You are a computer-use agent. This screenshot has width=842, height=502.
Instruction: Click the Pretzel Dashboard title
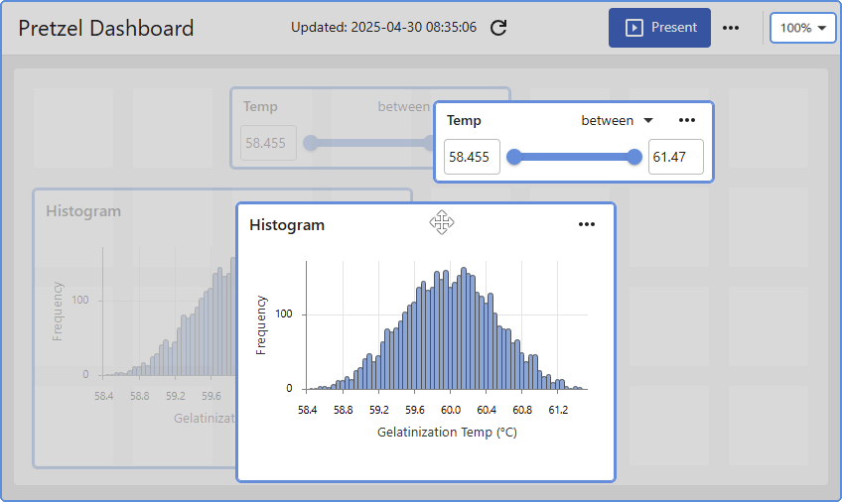click(x=106, y=28)
